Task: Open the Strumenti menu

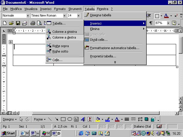Action: (x=75, y=9)
